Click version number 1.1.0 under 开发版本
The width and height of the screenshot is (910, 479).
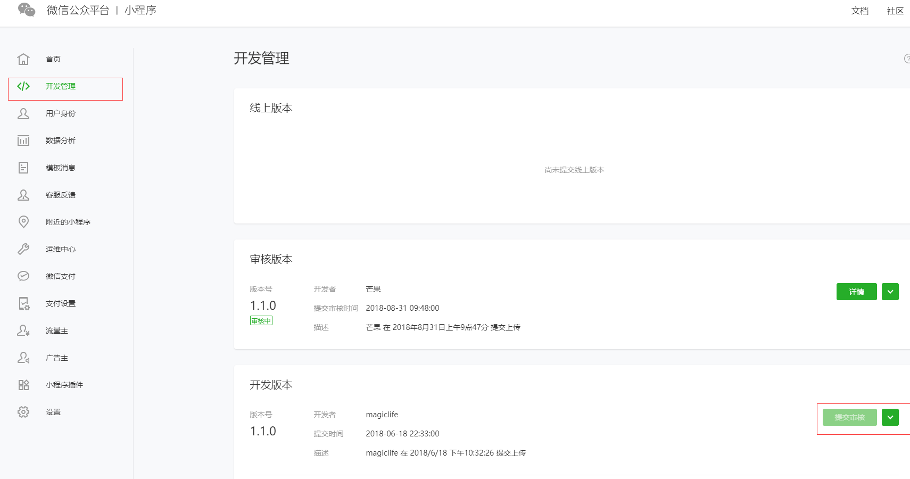pos(263,431)
